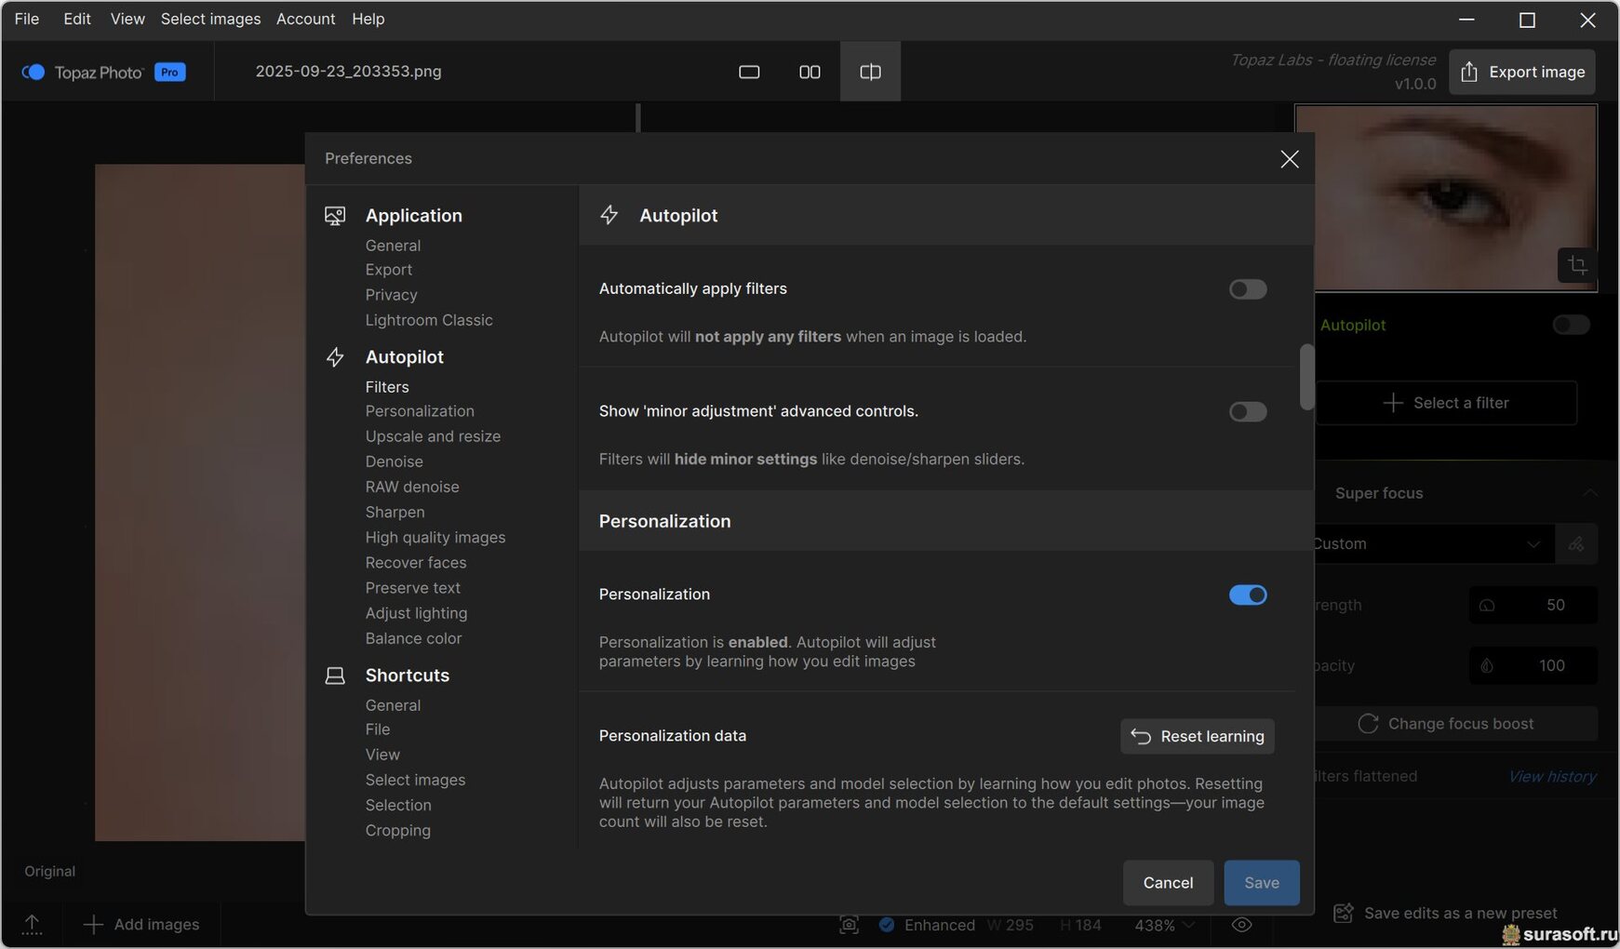
Task: Click the Preferences panel vertical scrollbar
Action: (1306, 377)
